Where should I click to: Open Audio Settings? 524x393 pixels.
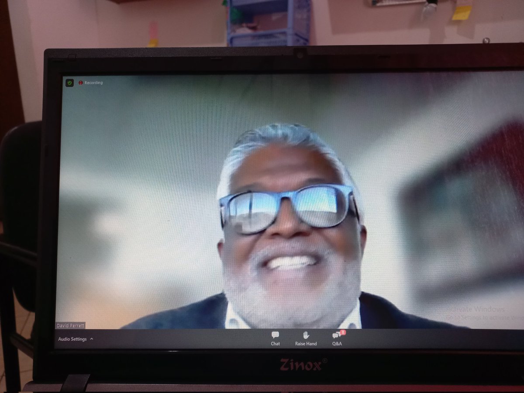[x=72, y=339]
